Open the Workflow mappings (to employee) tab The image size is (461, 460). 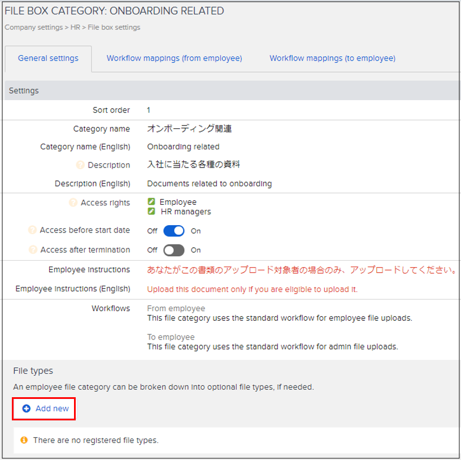(332, 58)
